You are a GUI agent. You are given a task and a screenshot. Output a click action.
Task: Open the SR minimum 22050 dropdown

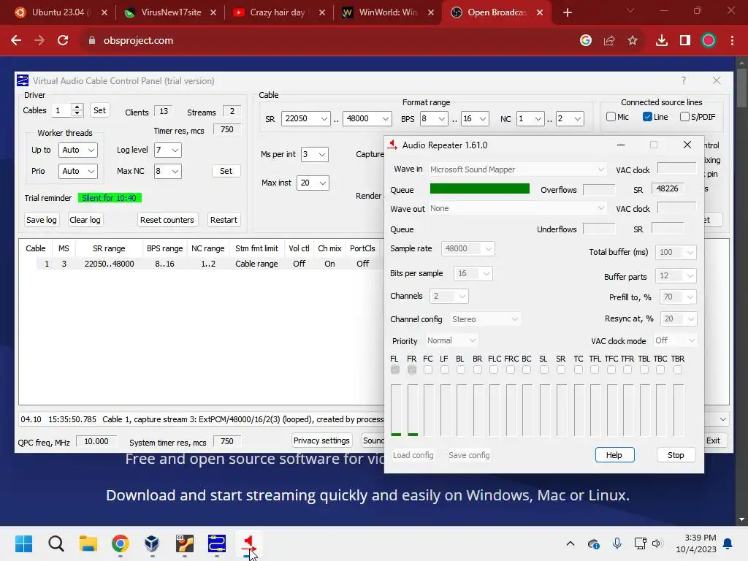point(306,118)
